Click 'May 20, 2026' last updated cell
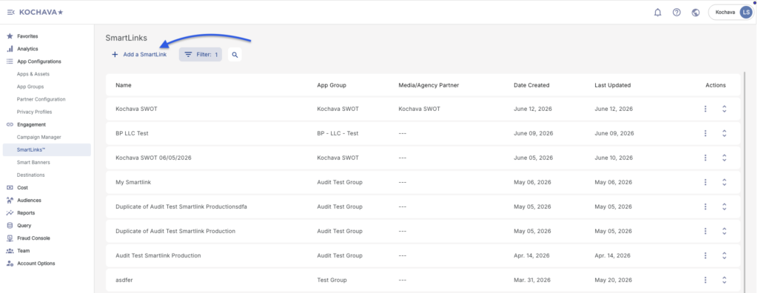 click(x=613, y=280)
